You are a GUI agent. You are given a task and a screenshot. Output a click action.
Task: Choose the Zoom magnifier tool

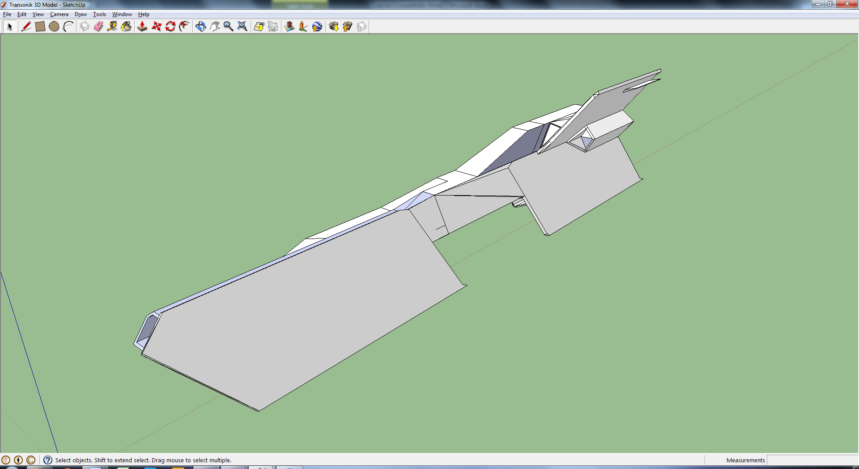[x=228, y=26]
